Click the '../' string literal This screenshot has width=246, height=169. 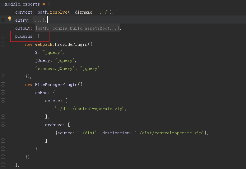(103, 12)
